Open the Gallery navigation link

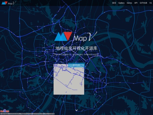[121, 3]
